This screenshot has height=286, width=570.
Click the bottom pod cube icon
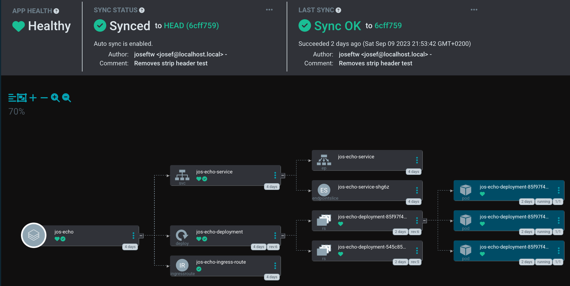pyautogui.click(x=466, y=250)
